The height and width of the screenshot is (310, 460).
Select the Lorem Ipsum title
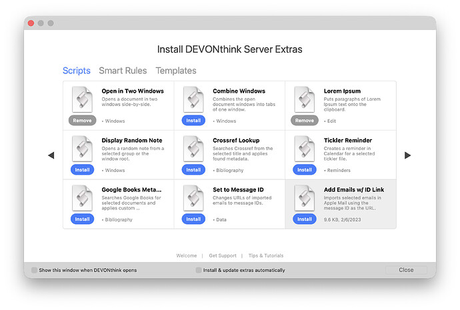click(x=342, y=91)
